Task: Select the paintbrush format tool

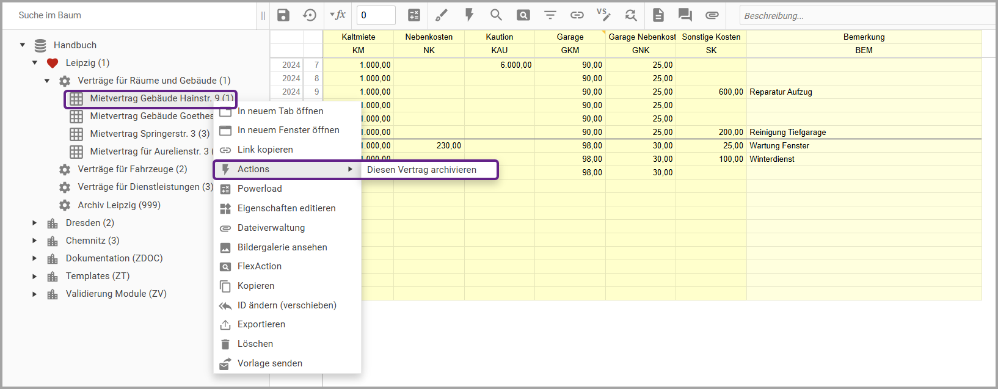Action: pos(442,15)
